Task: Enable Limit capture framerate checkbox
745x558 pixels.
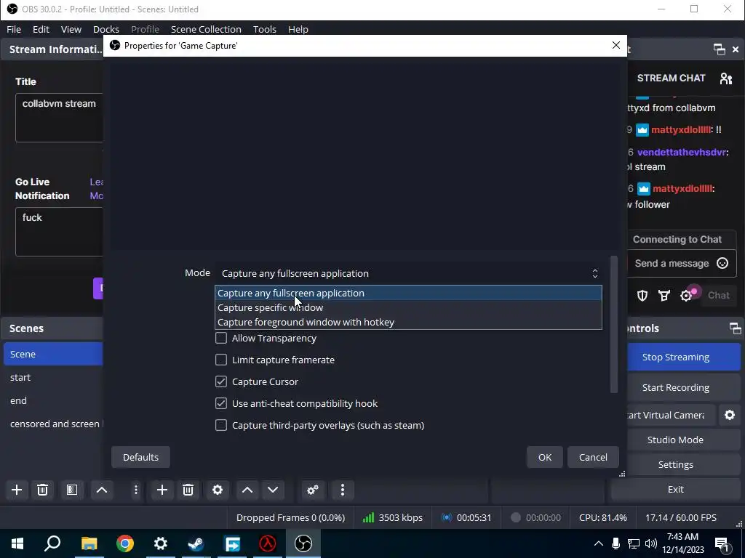Action: coord(221,360)
